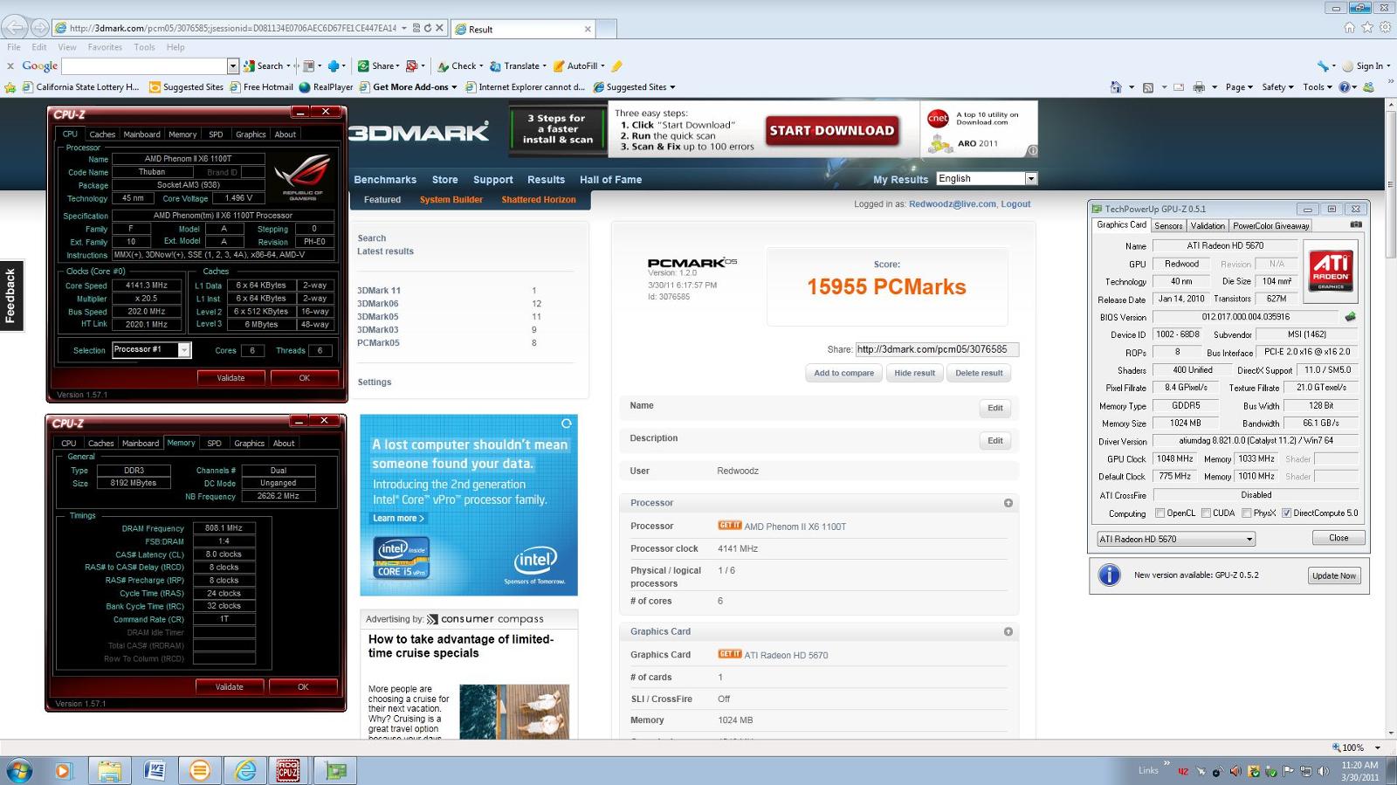Open the Safety dropdown in command bar
This screenshot has width=1397, height=785.
tap(1277, 86)
